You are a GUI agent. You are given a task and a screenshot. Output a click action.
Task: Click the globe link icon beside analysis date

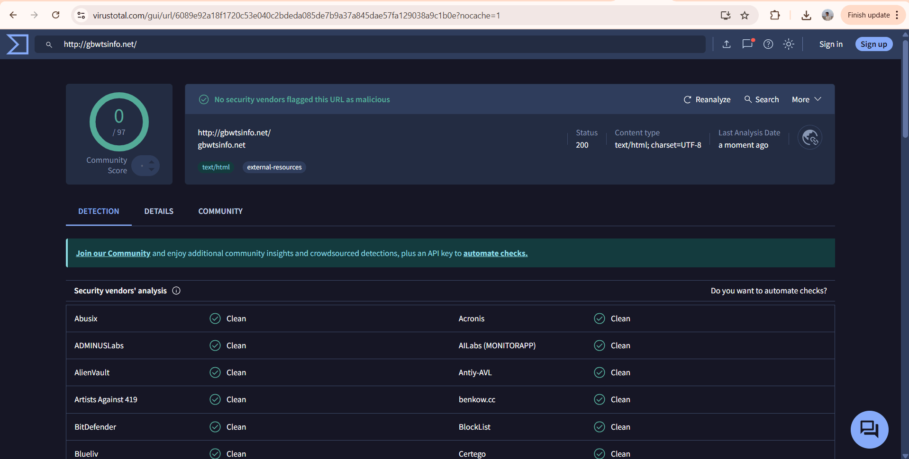810,138
